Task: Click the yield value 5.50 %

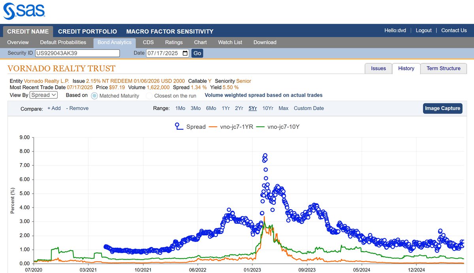Action: (x=231, y=87)
